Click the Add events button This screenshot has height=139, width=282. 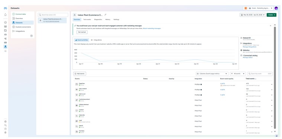coord(80,74)
